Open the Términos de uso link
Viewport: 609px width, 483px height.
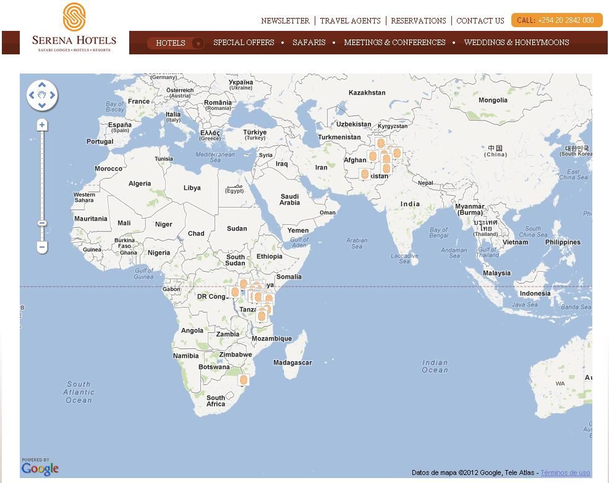pyautogui.click(x=565, y=472)
